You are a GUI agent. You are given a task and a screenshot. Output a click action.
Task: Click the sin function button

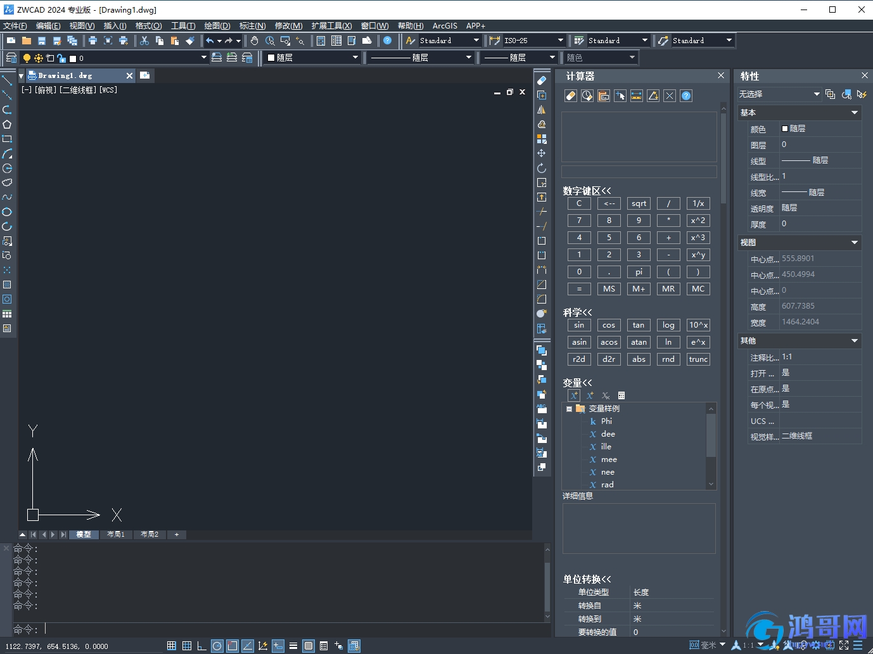579,325
